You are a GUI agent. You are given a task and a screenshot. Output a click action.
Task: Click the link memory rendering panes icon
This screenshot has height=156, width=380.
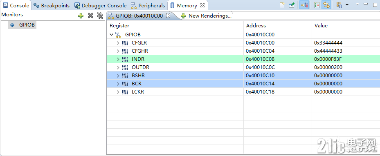click(317, 5)
